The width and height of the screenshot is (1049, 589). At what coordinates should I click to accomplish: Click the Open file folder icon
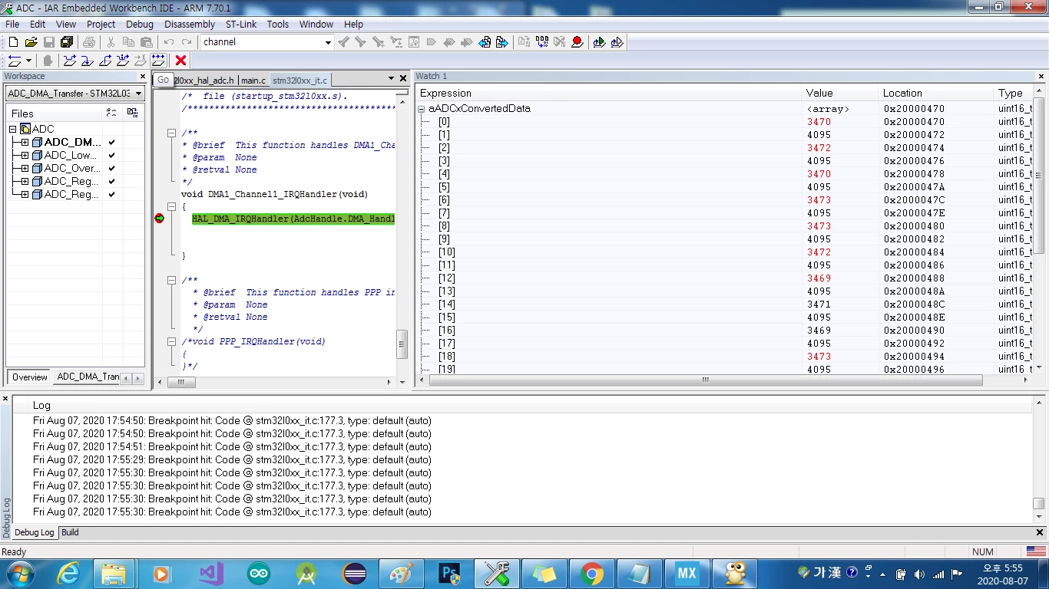point(31,42)
